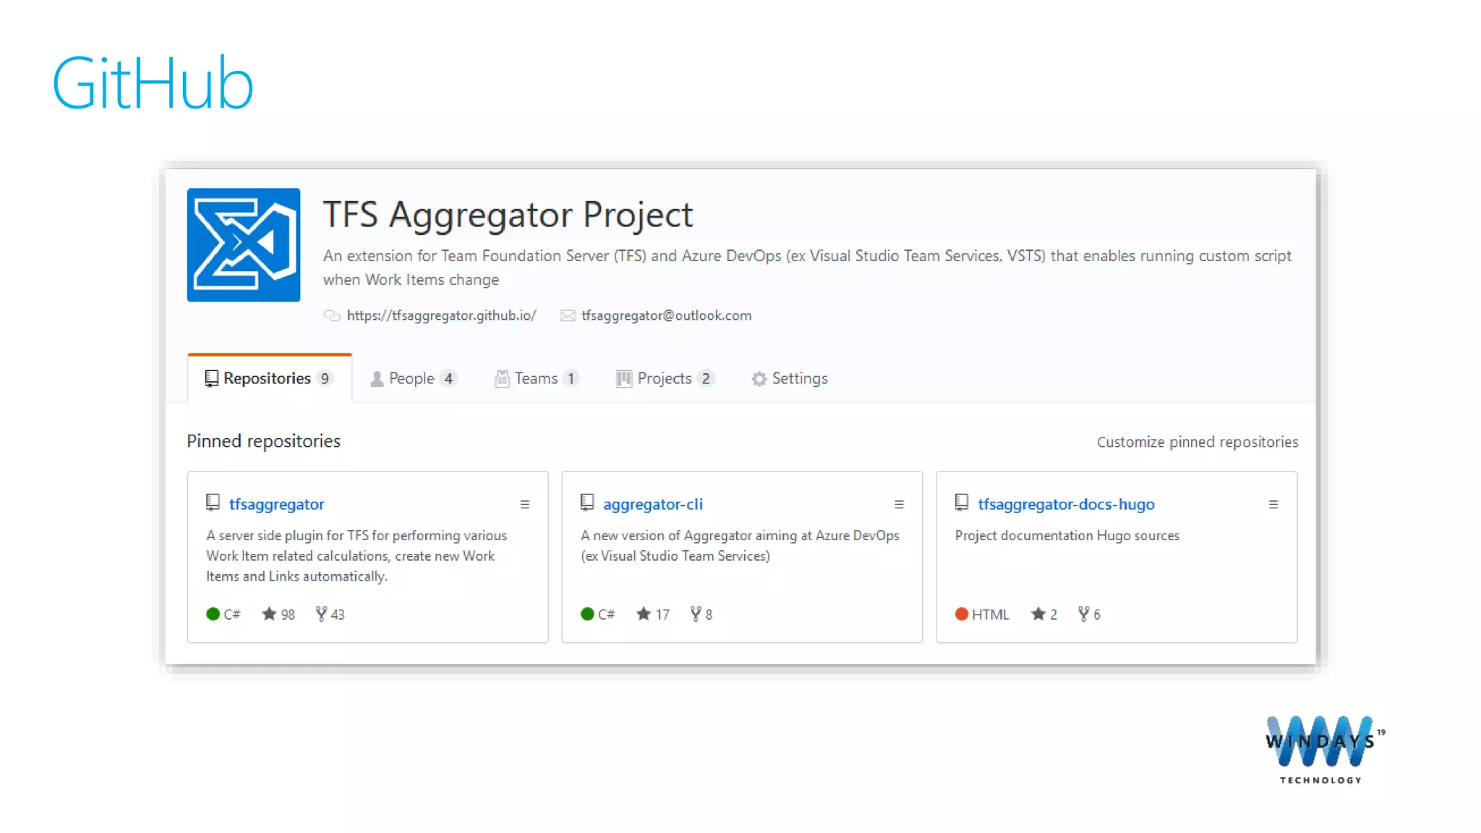Image resolution: width=1481 pixels, height=833 pixels.
Task: Click the tfsaggregator@outlook.com email address
Action: (x=667, y=315)
